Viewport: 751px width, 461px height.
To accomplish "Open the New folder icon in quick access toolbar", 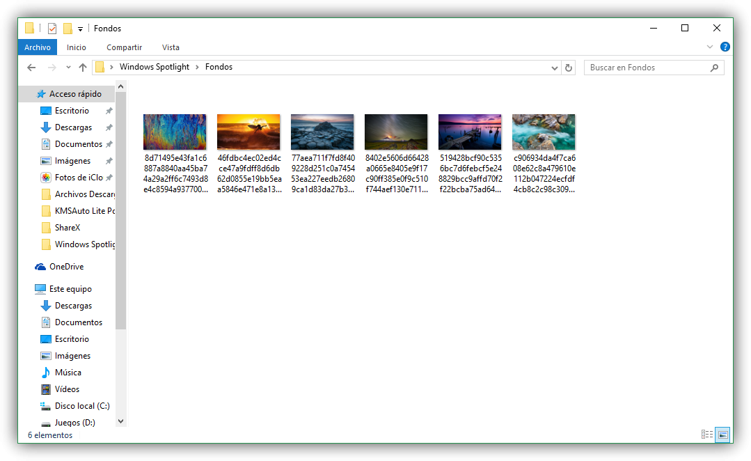I will (68, 28).
